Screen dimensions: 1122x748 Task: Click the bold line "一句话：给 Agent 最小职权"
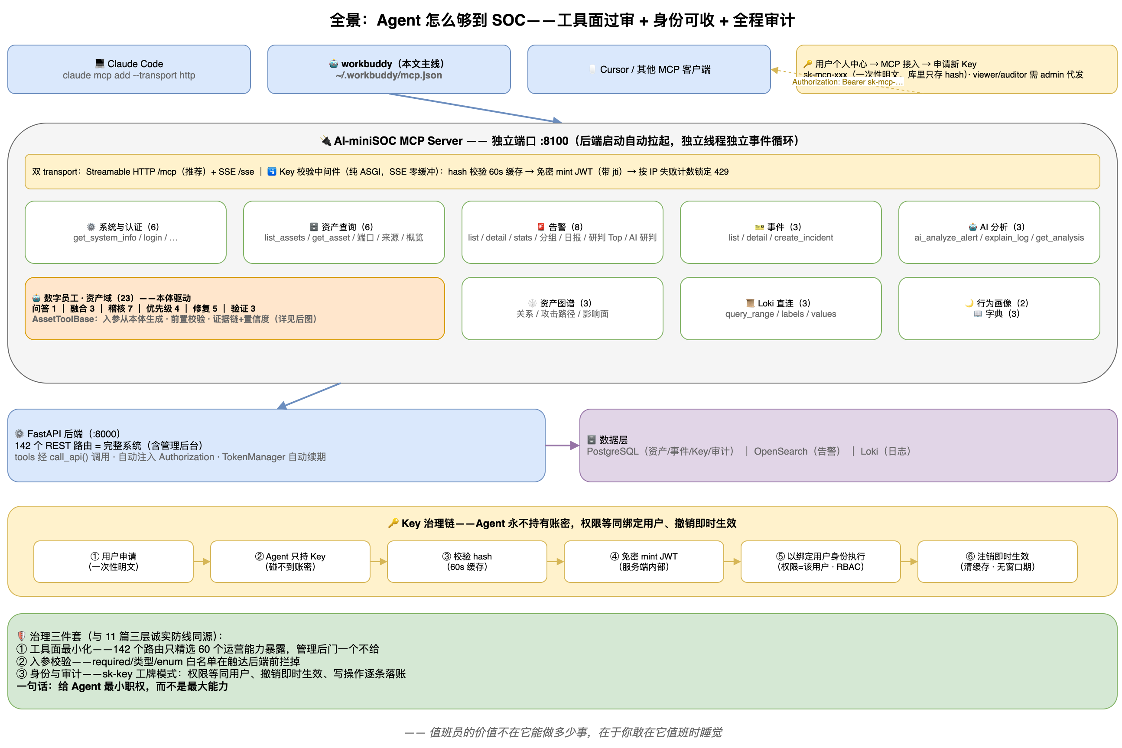click(122, 686)
